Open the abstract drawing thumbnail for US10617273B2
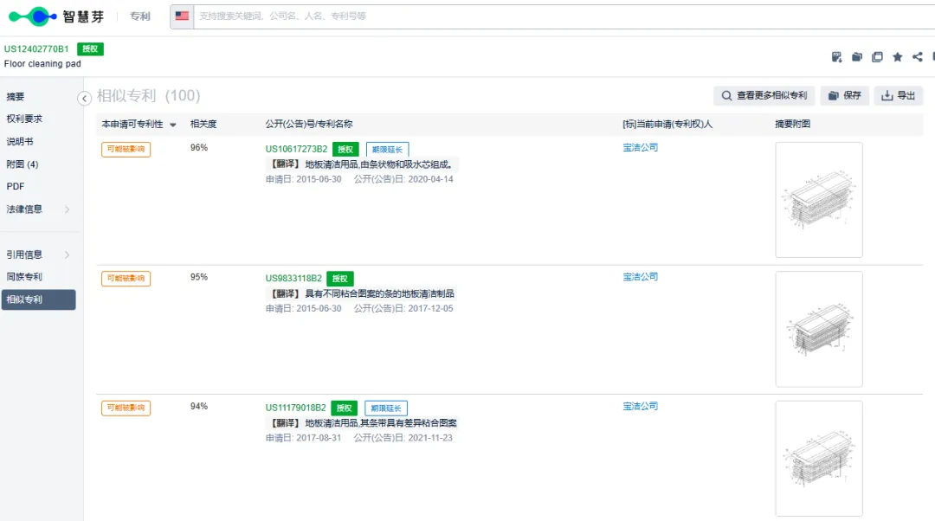This screenshot has width=935, height=521. point(819,200)
